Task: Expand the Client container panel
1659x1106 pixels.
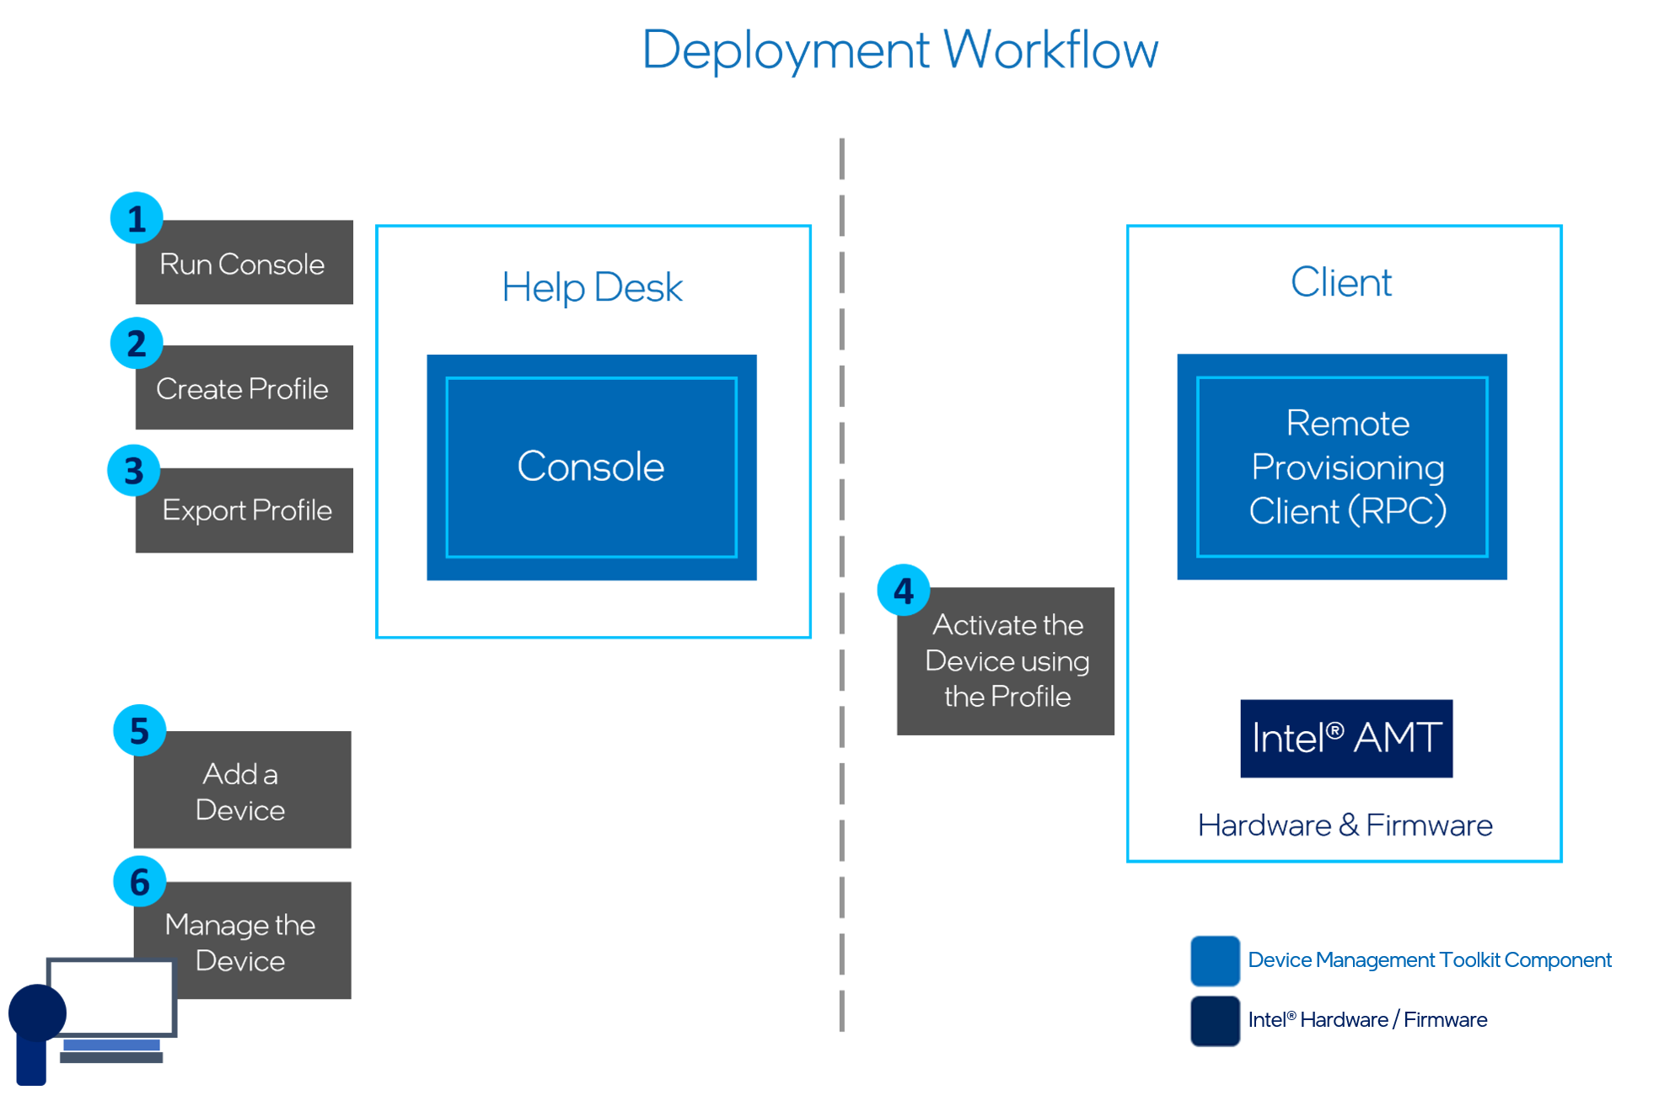Action: [1342, 543]
